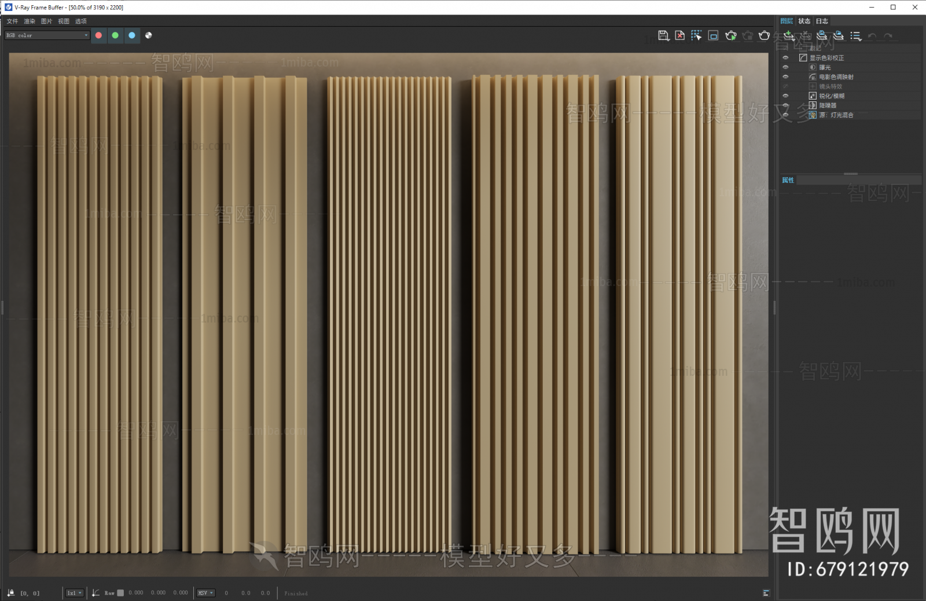Open the 1x1 sample size dropdown
Screen dimensions: 926x601
pos(74,593)
